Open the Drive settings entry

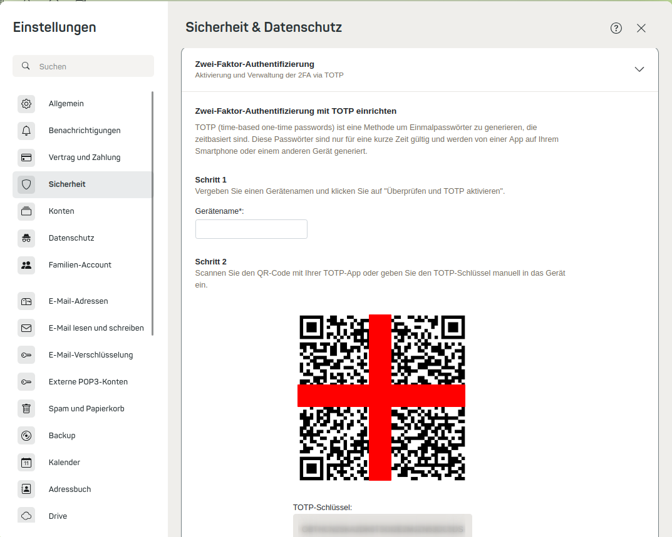coord(83,516)
